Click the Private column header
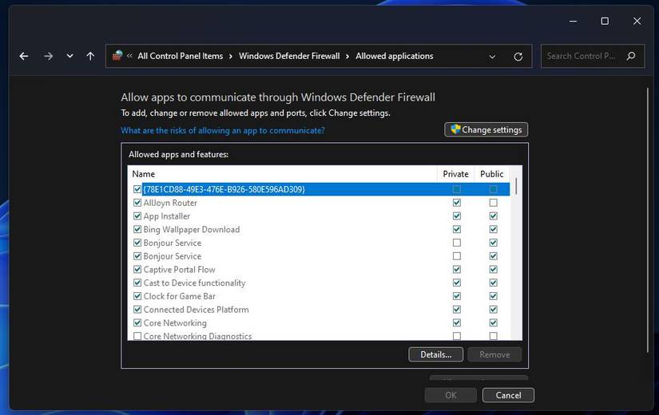 click(x=455, y=174)
